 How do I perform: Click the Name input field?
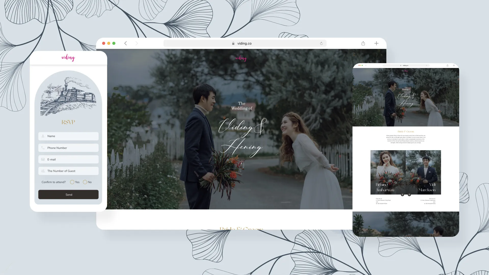pyautogui.click(x=68, y=136)
